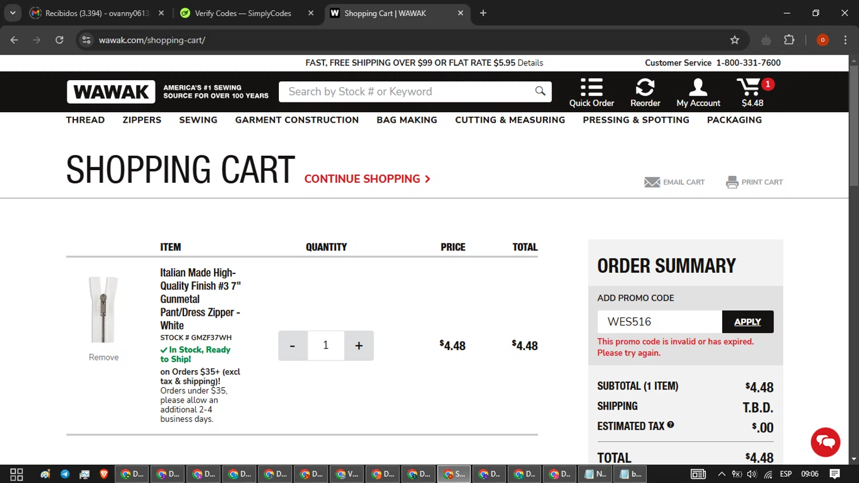Click the quantity input field
859x483 pixels.
tap(326, 345)
